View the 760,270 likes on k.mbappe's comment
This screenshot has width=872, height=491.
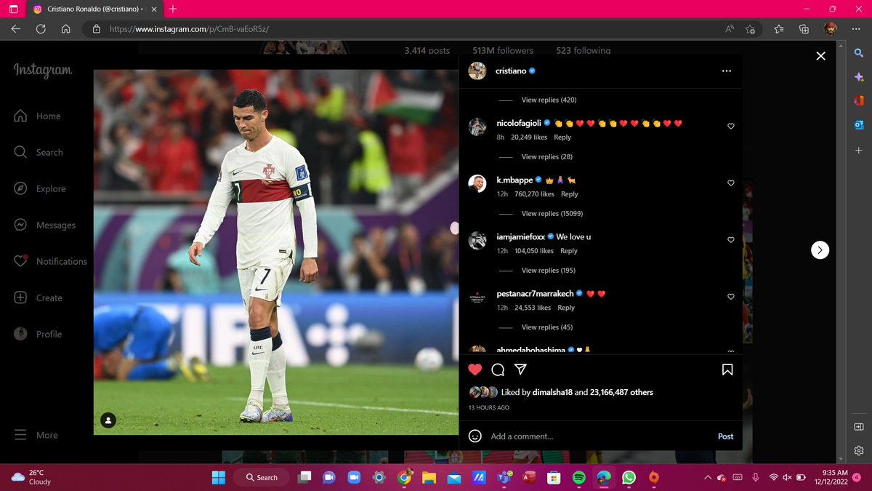click(534, 194)
